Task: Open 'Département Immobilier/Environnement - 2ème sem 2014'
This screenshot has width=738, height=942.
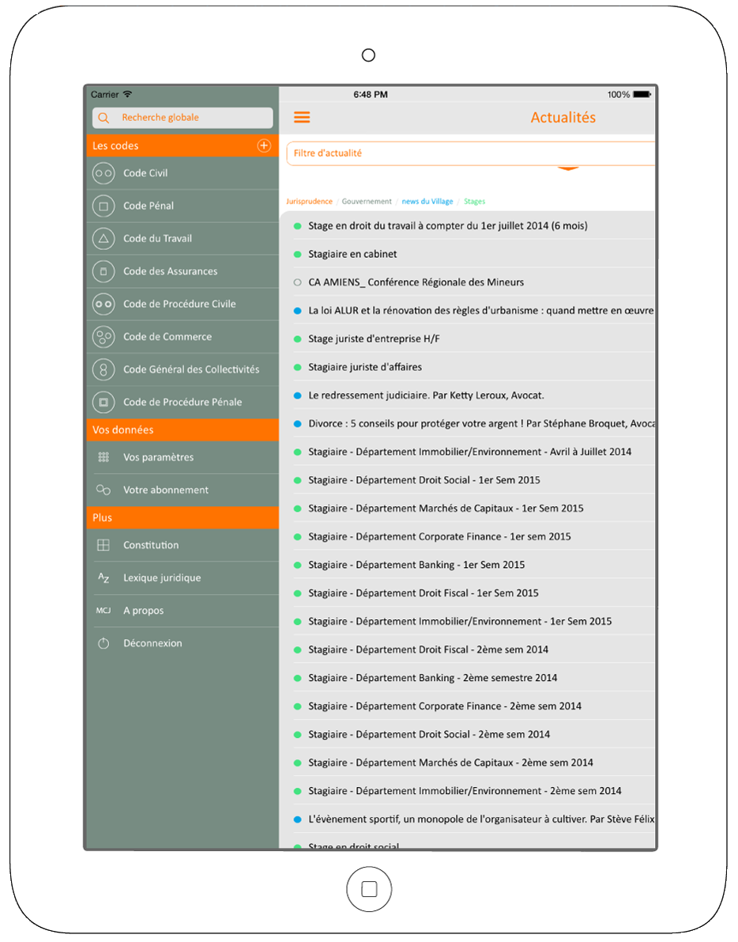Action: pos(468,791)
